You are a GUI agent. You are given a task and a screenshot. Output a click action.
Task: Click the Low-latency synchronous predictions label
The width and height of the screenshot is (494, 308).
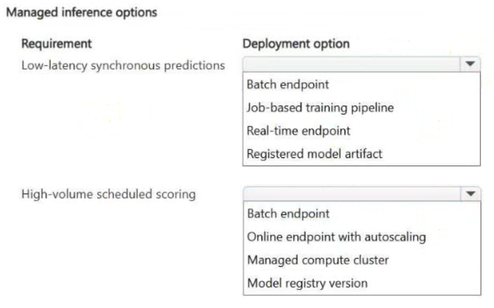pyautogui.click(x=123, y=65)
